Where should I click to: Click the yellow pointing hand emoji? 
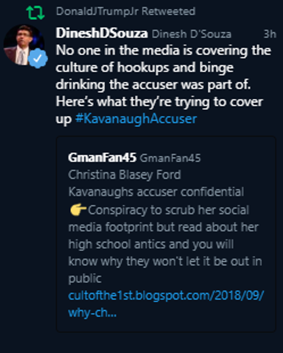(78, 210)
